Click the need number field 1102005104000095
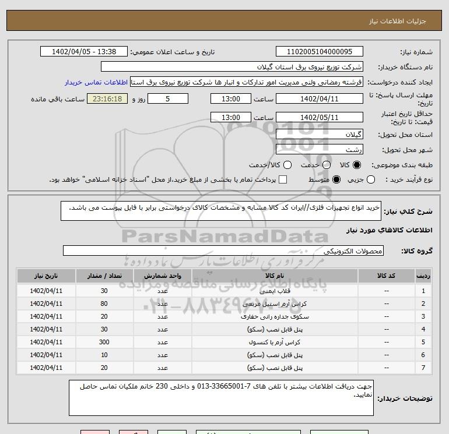The image size is (449, 434). [320, 51]
